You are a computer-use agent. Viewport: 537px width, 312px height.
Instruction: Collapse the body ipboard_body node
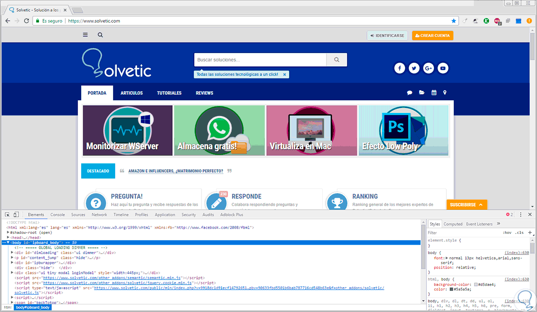(x=8, y=242)
